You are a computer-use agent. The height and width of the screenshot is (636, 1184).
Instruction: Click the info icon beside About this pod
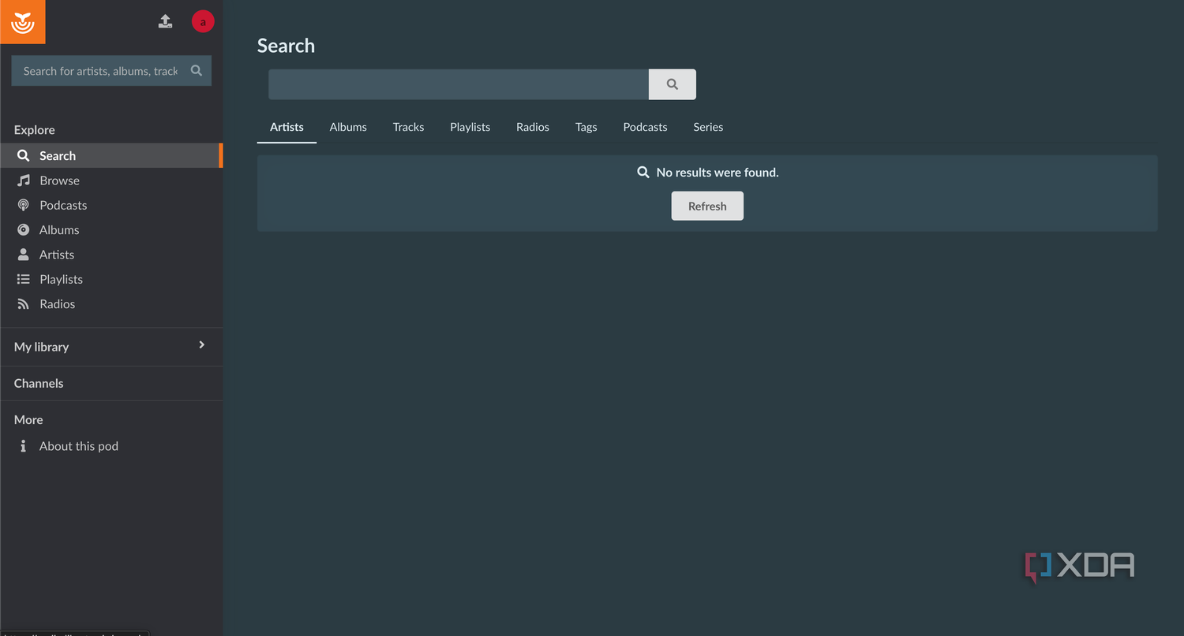click(x=24, y=446)
